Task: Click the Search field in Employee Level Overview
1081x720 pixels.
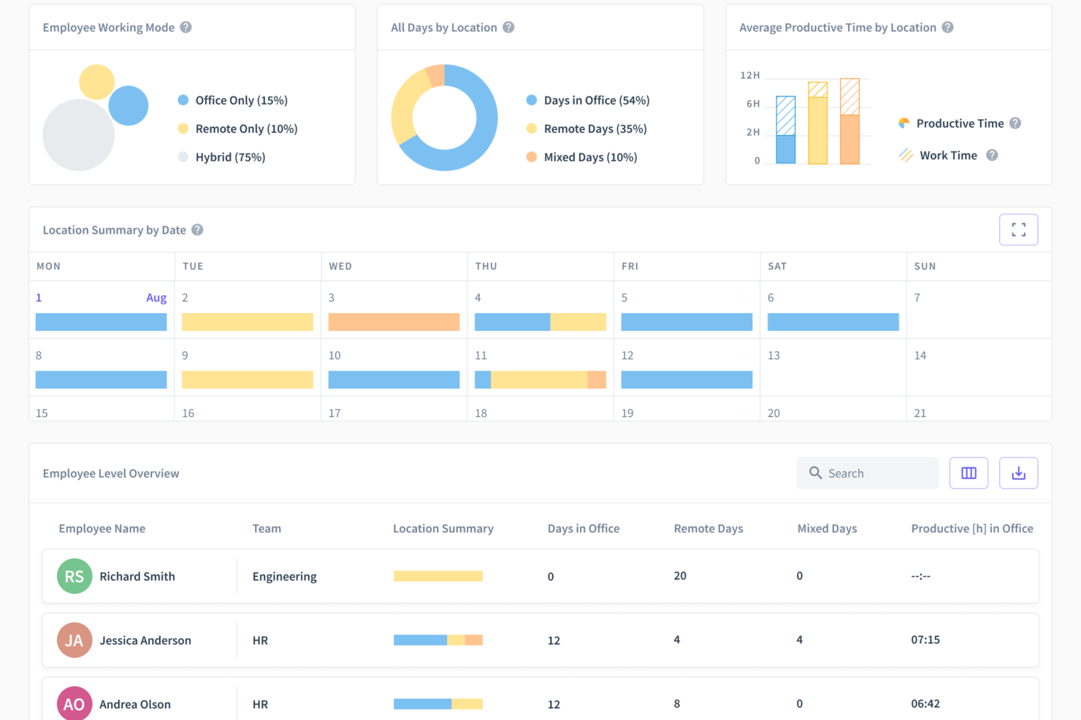Action: tap(868, 473)
